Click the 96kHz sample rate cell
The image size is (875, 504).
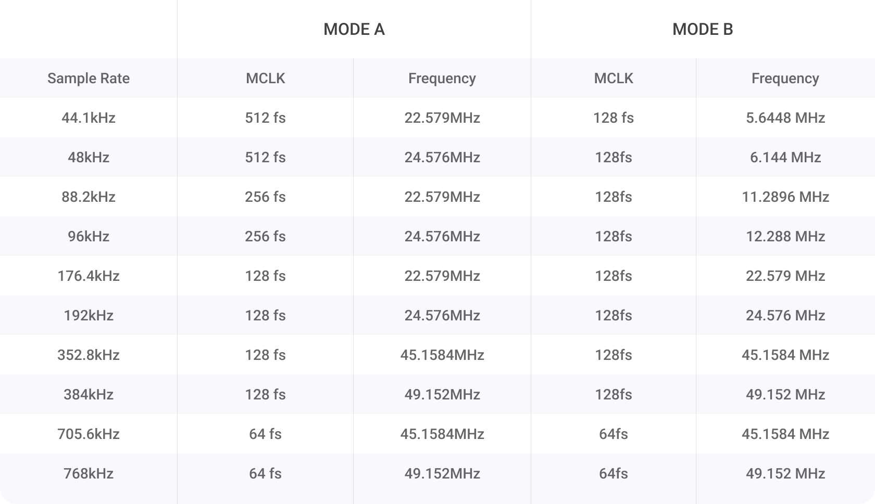89,236
